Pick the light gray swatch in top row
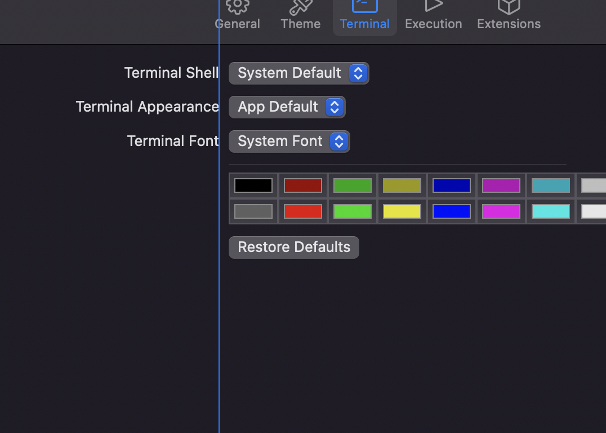606x433 pixels. [x=594, y=185]
